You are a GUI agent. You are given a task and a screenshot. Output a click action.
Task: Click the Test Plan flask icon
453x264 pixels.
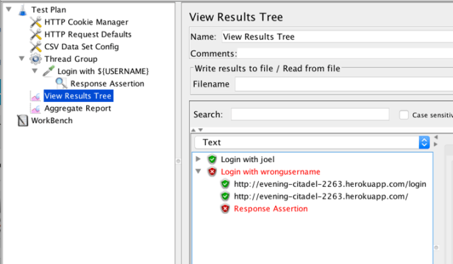pos(23,10)
